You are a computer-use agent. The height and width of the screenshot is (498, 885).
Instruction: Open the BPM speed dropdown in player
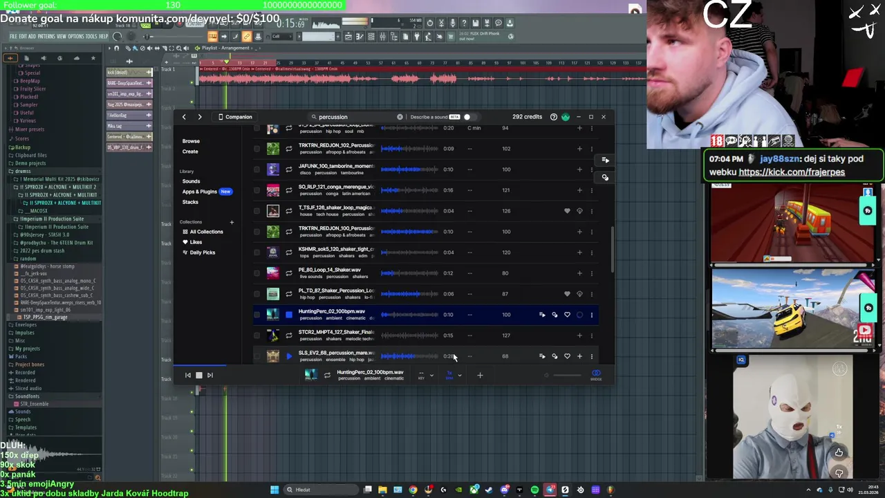(454, 375)
